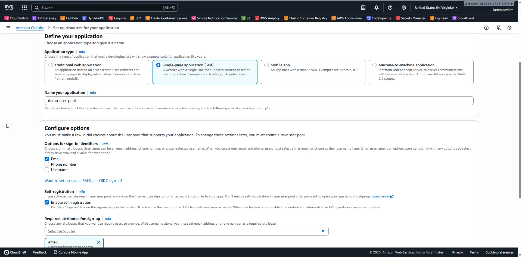
Task: Open the AWS services grid menu
Action: pos(24,7)
